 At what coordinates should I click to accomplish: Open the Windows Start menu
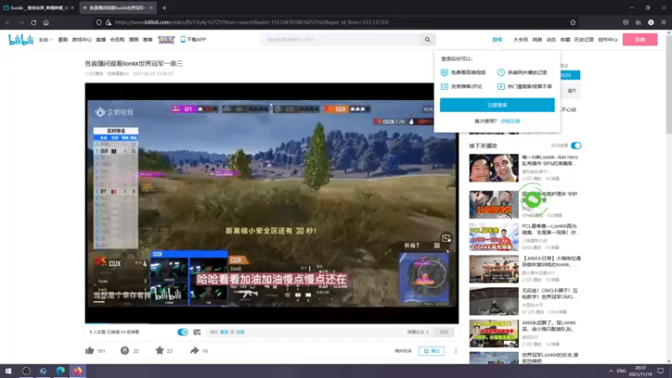click(x=8, y=370)
